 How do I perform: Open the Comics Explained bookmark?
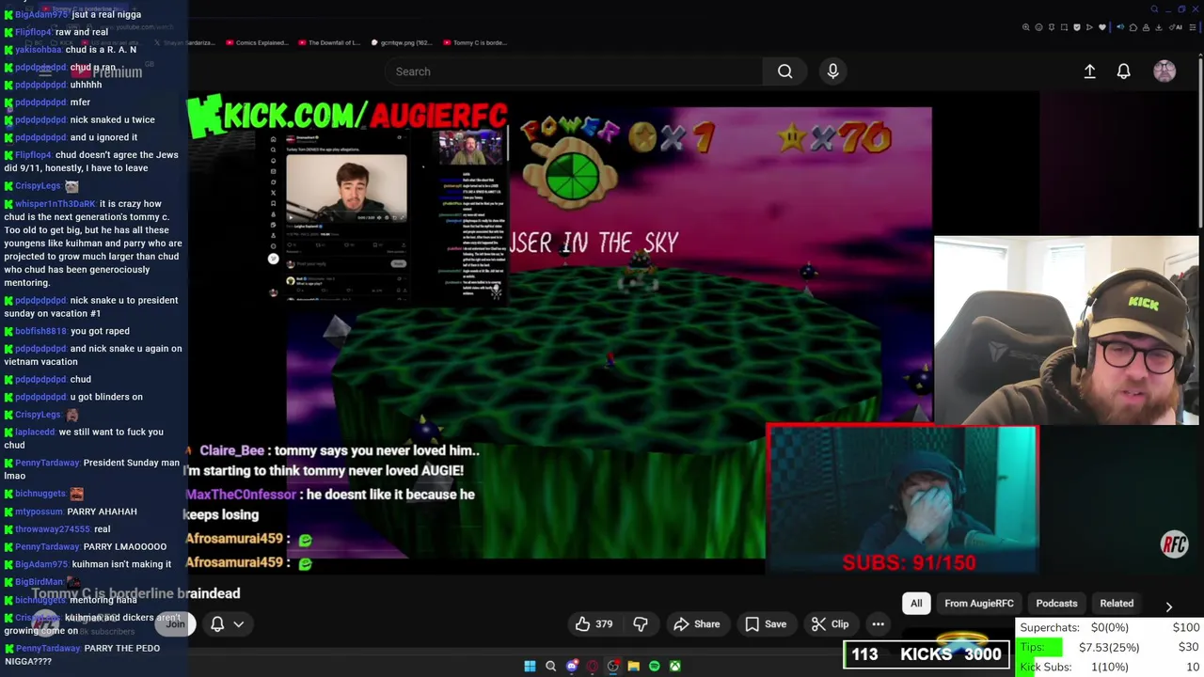[x=258, y=43]
